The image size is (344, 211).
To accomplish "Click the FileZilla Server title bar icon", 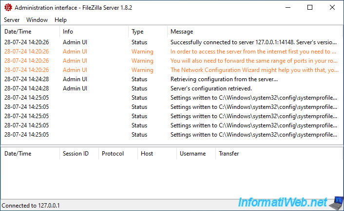I will click(x=8, y=8).
